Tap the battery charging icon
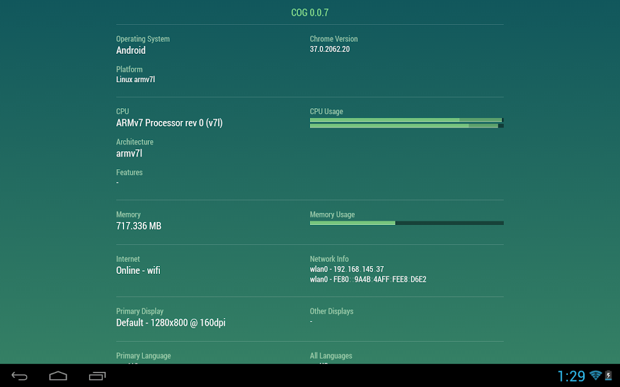Screen dimensions: 620x387 pos(608,375)
